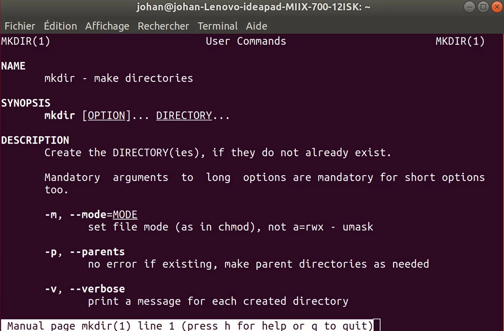Click the underlined MODE argument
This screenshot has width=504, height=331.
[x=125, y=215]
